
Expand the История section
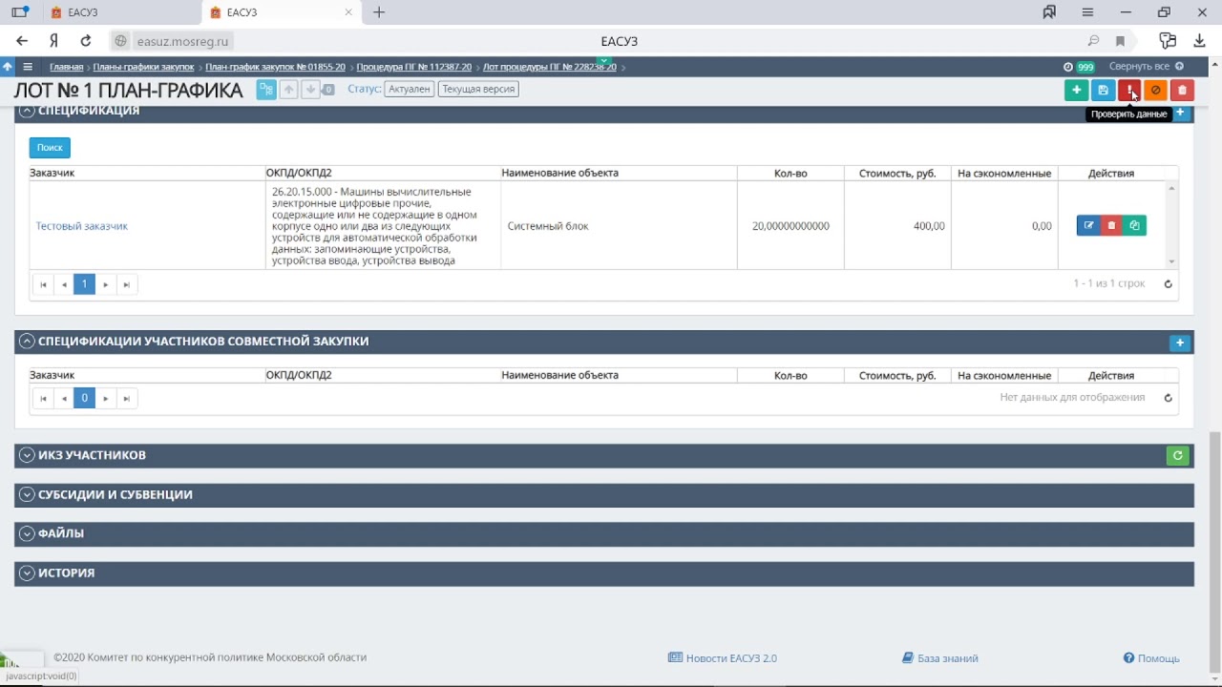point(27,573)
